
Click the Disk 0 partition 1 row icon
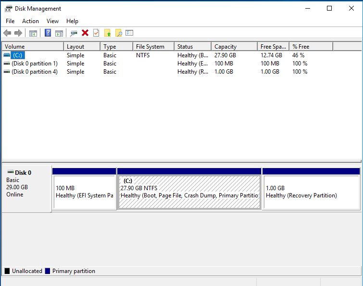coord(7,64)
